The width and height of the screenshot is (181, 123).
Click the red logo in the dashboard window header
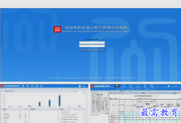(2, 86)
